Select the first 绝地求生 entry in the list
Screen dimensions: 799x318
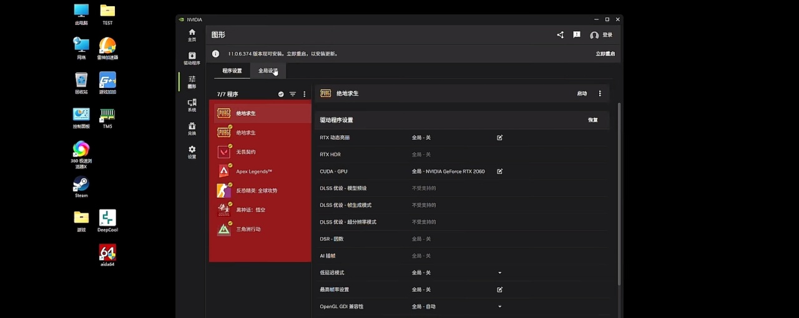[260, 113]
